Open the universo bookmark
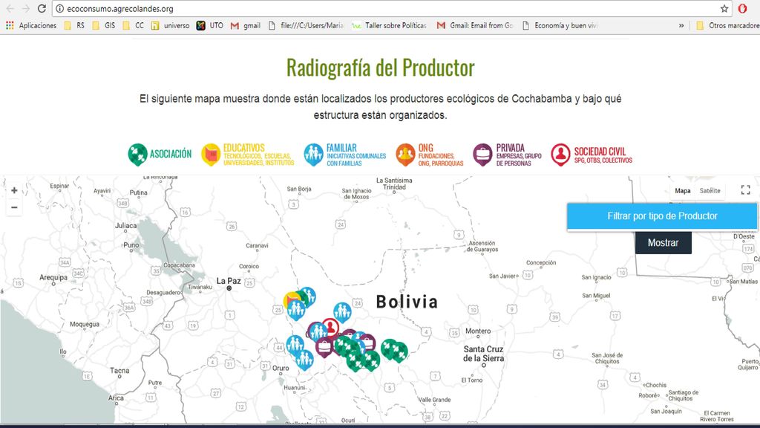 pyautogui.click(x=170, y=26)
